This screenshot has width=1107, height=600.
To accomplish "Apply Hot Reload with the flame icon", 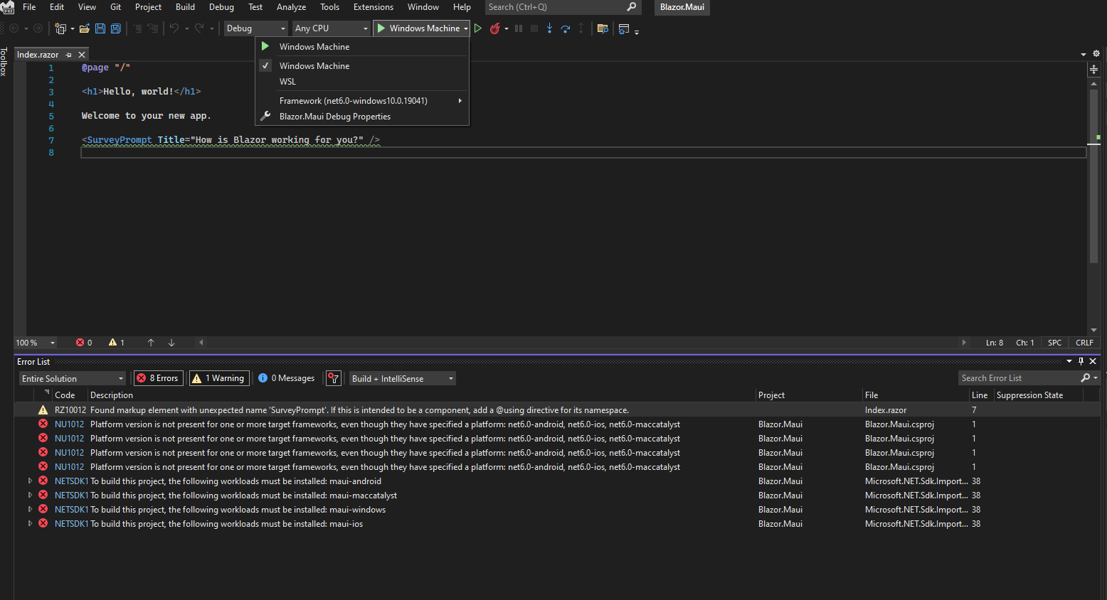I will [495, 28].
